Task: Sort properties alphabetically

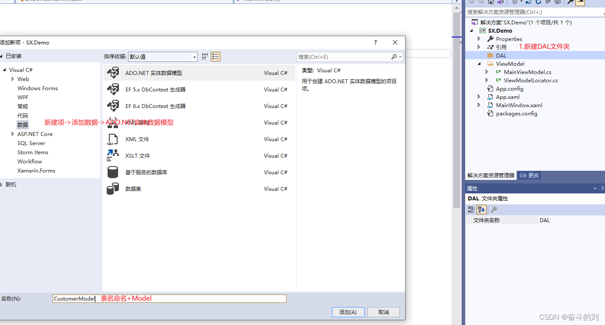Action: pos(481,210)
